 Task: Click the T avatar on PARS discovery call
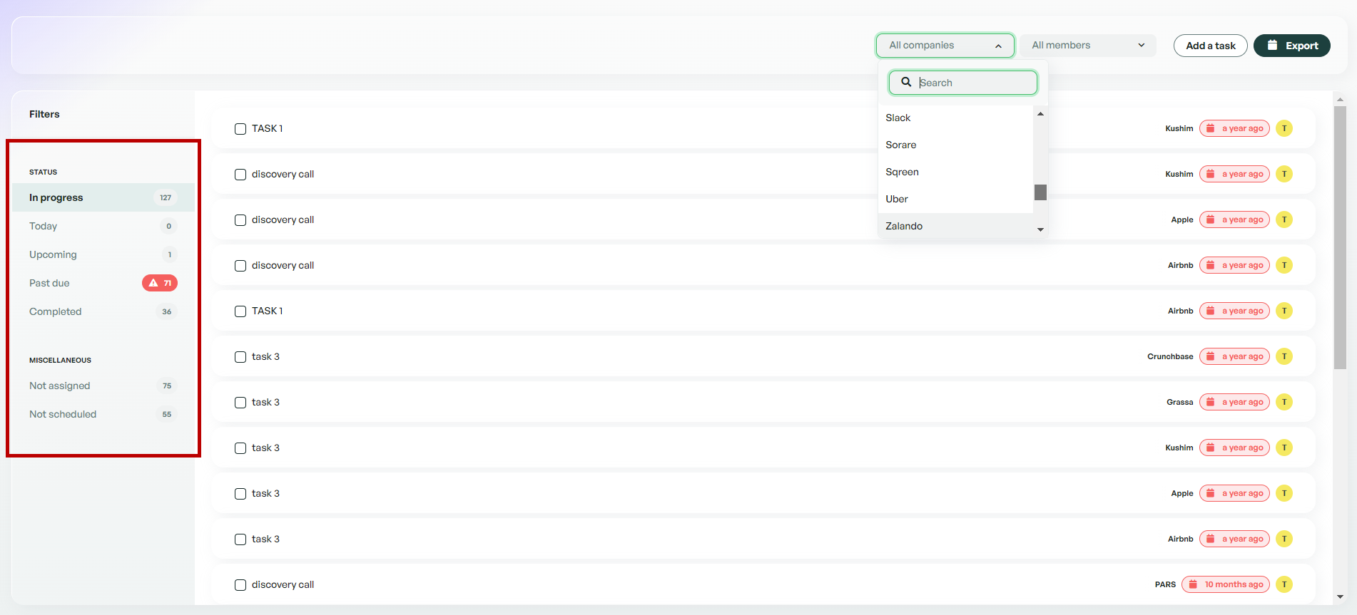(1284, 584)
